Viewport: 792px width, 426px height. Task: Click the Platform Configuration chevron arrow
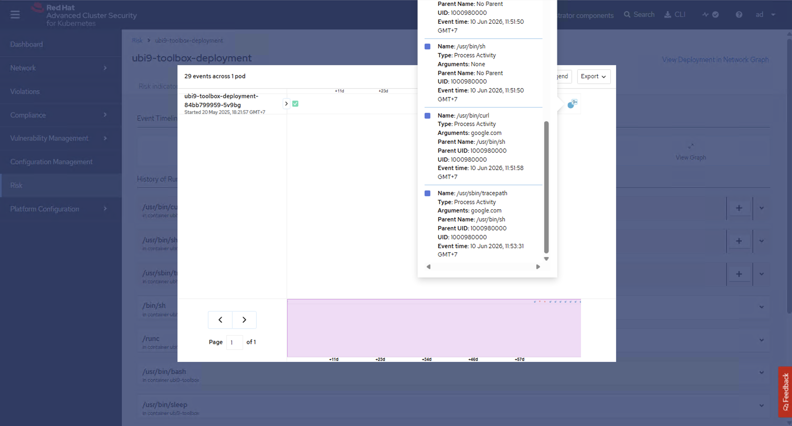[x=105, y=209]
